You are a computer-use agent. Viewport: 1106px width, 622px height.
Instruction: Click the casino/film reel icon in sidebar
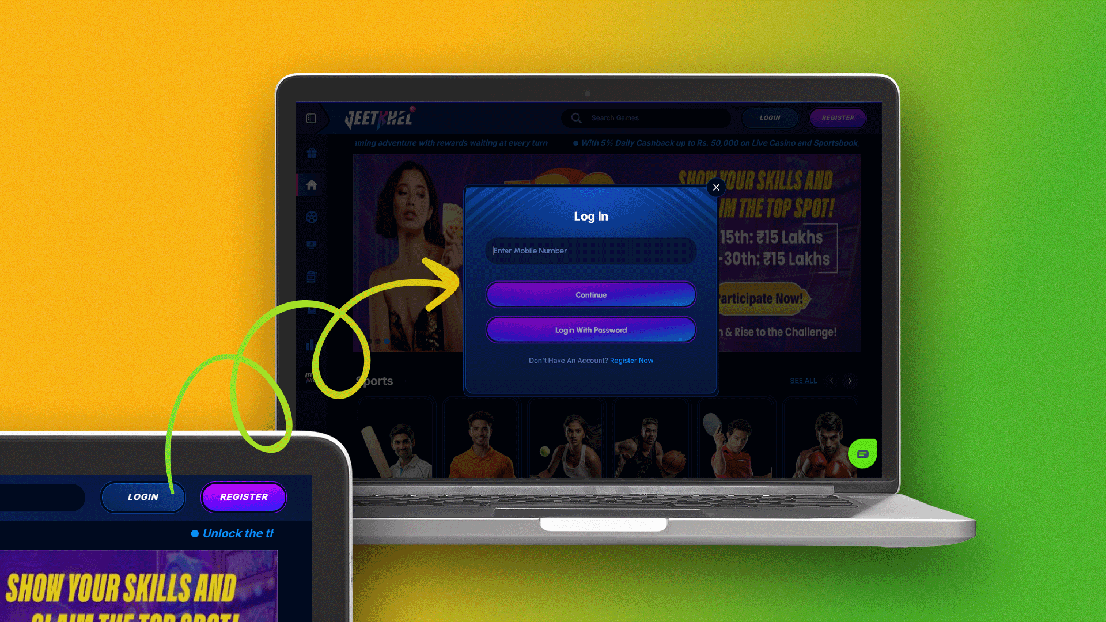point(312,217)
